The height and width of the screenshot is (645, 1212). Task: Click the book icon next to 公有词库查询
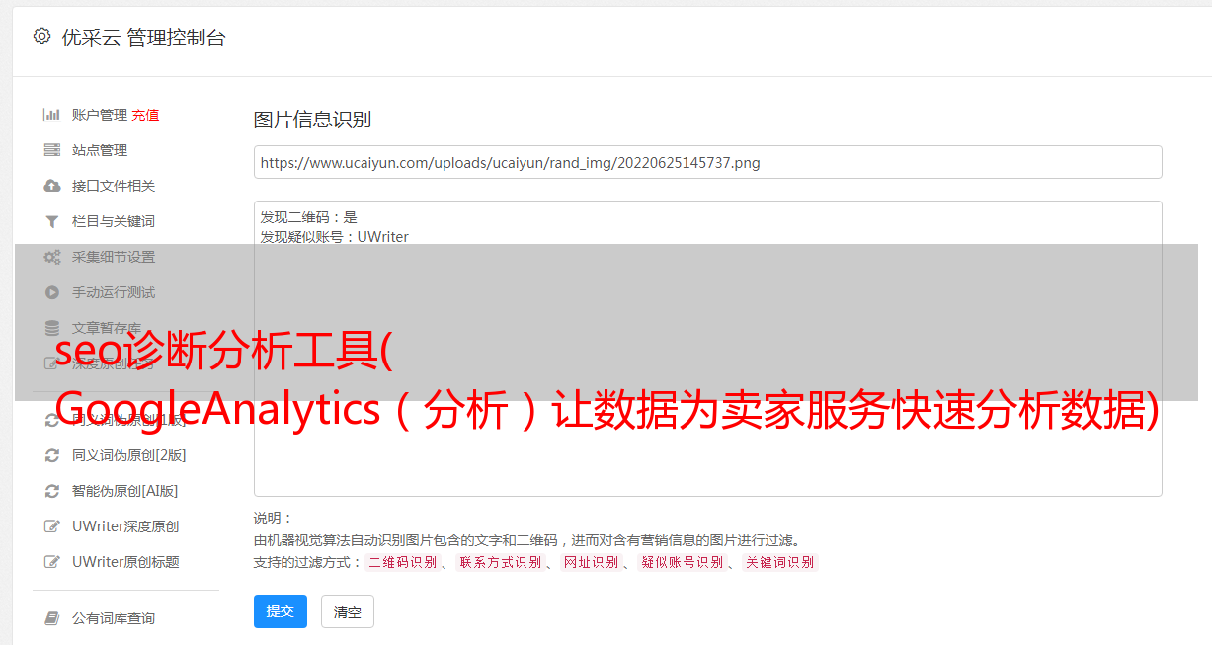(52, 618)
